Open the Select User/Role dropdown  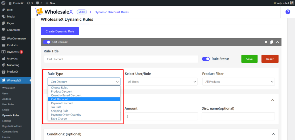(161, 82)
